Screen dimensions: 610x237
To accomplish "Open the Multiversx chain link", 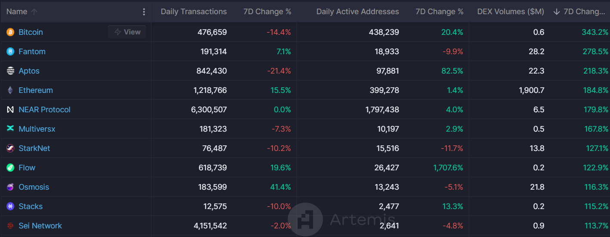I will pos(37,129).
